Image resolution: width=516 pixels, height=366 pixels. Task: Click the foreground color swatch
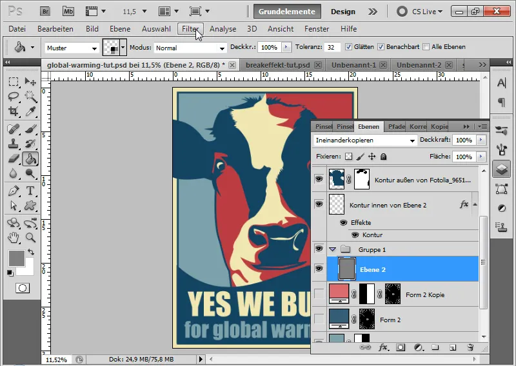(17, 258)
